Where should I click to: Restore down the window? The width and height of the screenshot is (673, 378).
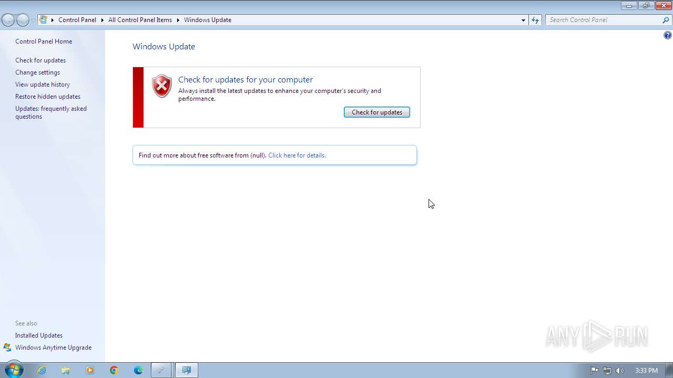click(646, 6)
